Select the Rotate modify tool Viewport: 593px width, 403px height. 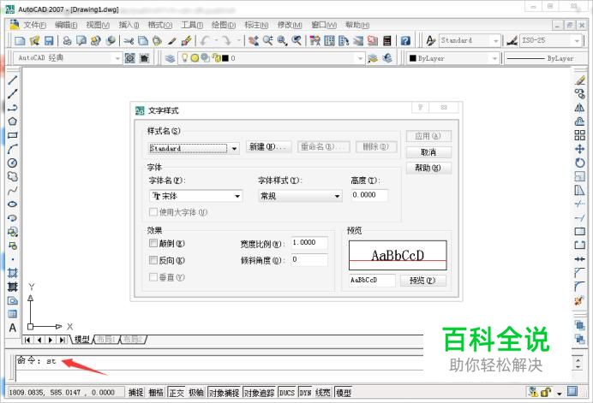580,163
